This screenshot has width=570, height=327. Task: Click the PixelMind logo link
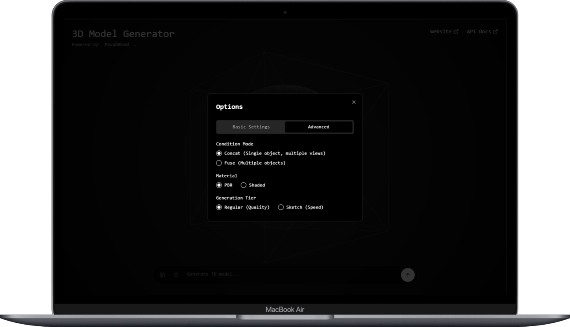117,45
